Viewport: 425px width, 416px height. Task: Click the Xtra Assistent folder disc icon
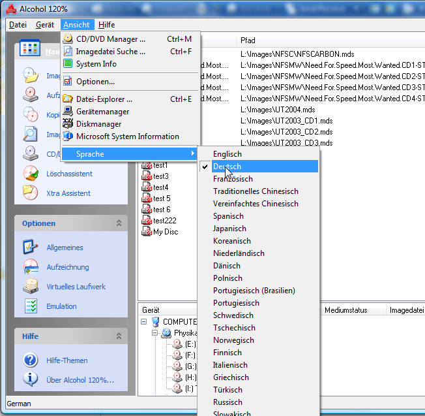coord(31,193)
